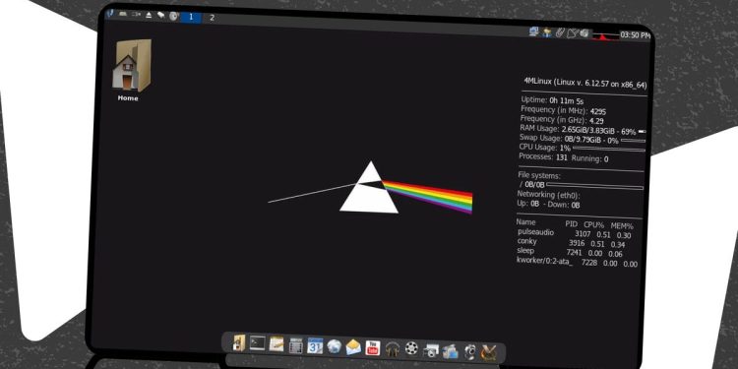Click the disc icon in top panel
Image resolution: width=738 pixels, height=369 pixels.
pyautogui.click(x=173, y=16)
